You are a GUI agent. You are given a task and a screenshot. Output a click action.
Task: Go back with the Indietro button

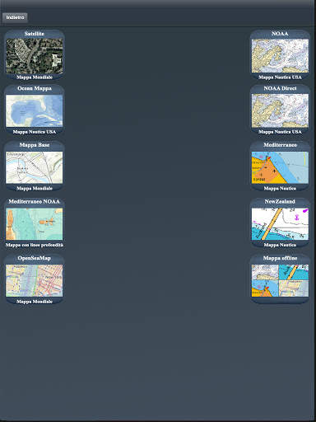[x=15, y=17]
